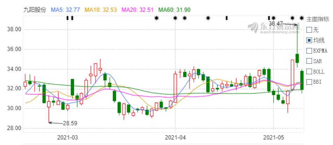Viewport: 333px width, 145px height.
Task: Turn on the BOLL indicator overlay
Action: [x=309, y=71]
